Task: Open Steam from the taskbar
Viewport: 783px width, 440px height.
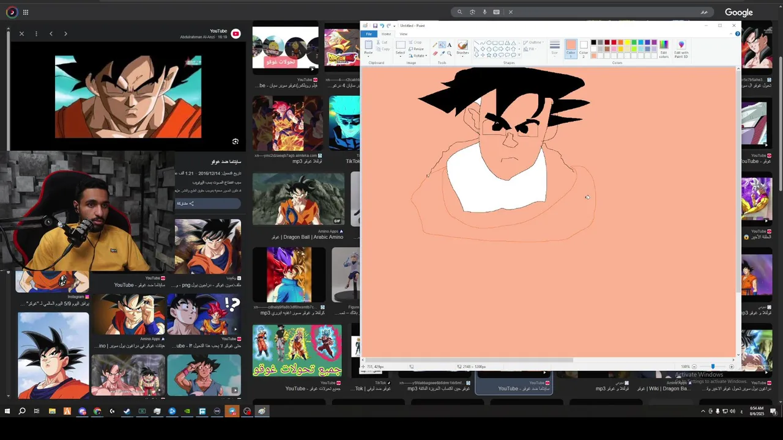Action: (127, 411)
